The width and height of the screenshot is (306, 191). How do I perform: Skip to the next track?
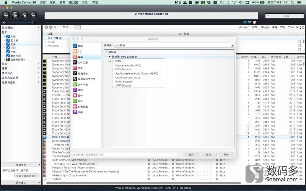34,15
